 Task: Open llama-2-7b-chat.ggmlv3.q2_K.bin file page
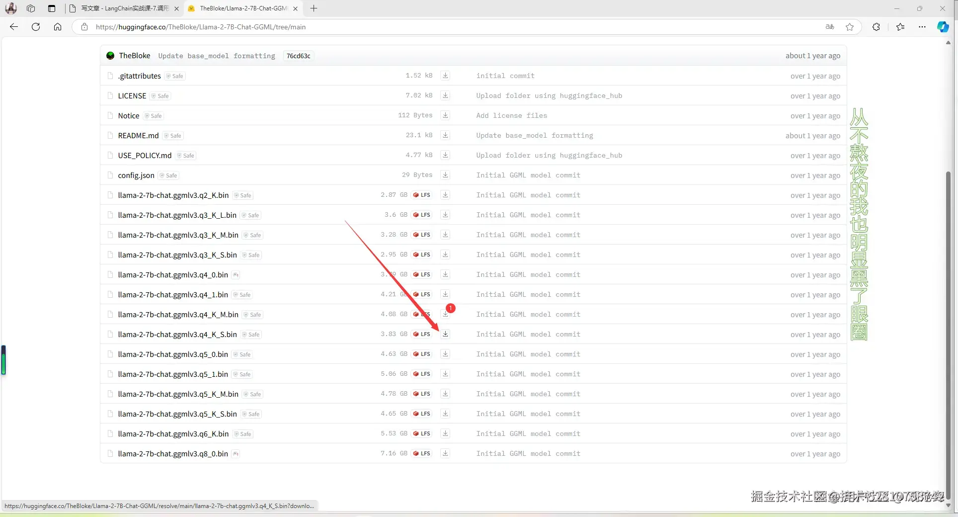click(173, 195)
